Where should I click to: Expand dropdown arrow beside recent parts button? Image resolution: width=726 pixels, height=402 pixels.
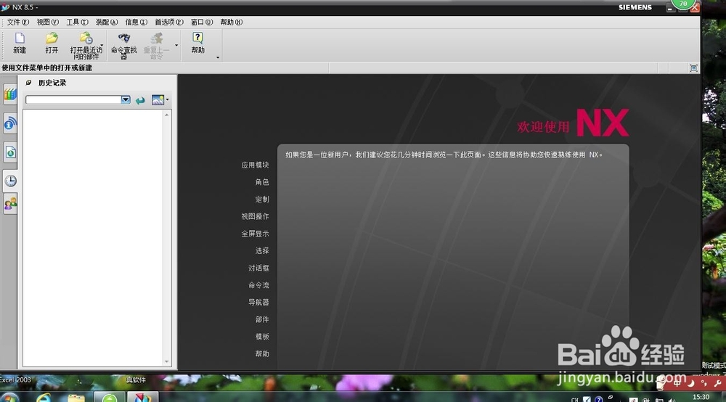coord(102,45)
